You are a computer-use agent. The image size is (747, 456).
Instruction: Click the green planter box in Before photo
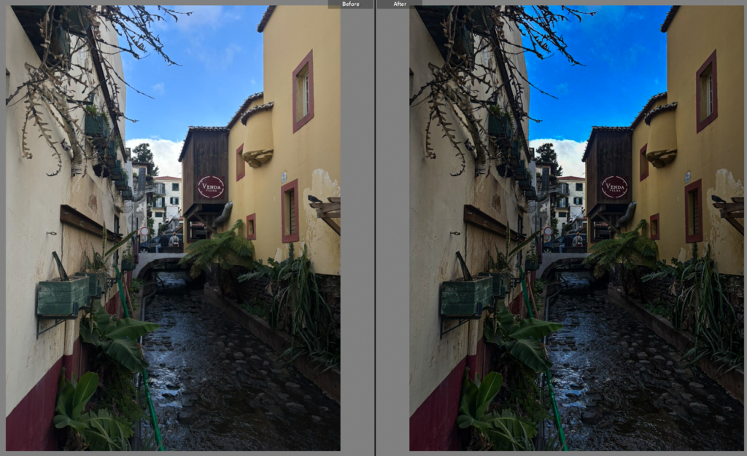(x=62, y=296)
